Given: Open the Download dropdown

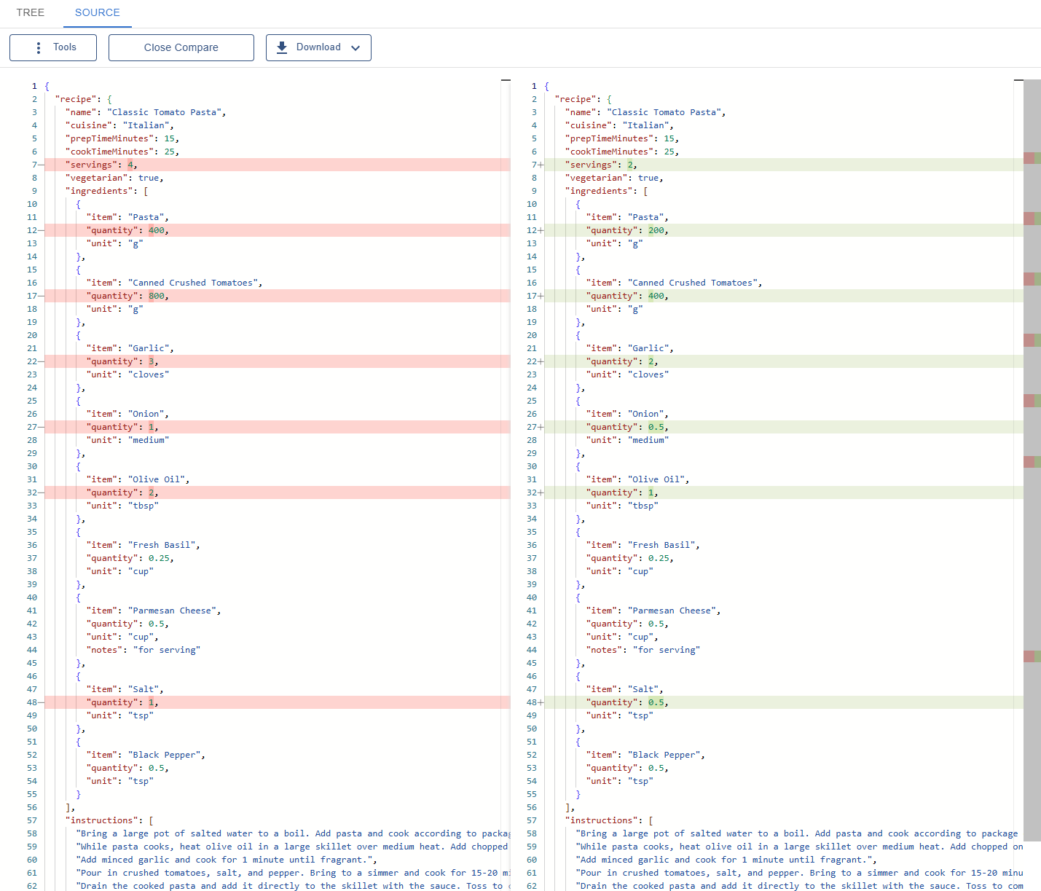Looking at the screenshot, I should click(318, 47).
